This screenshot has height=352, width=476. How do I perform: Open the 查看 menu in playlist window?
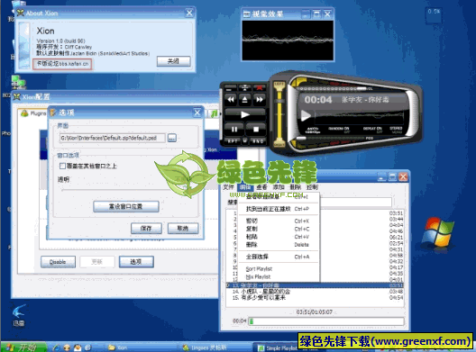(261, 187)
